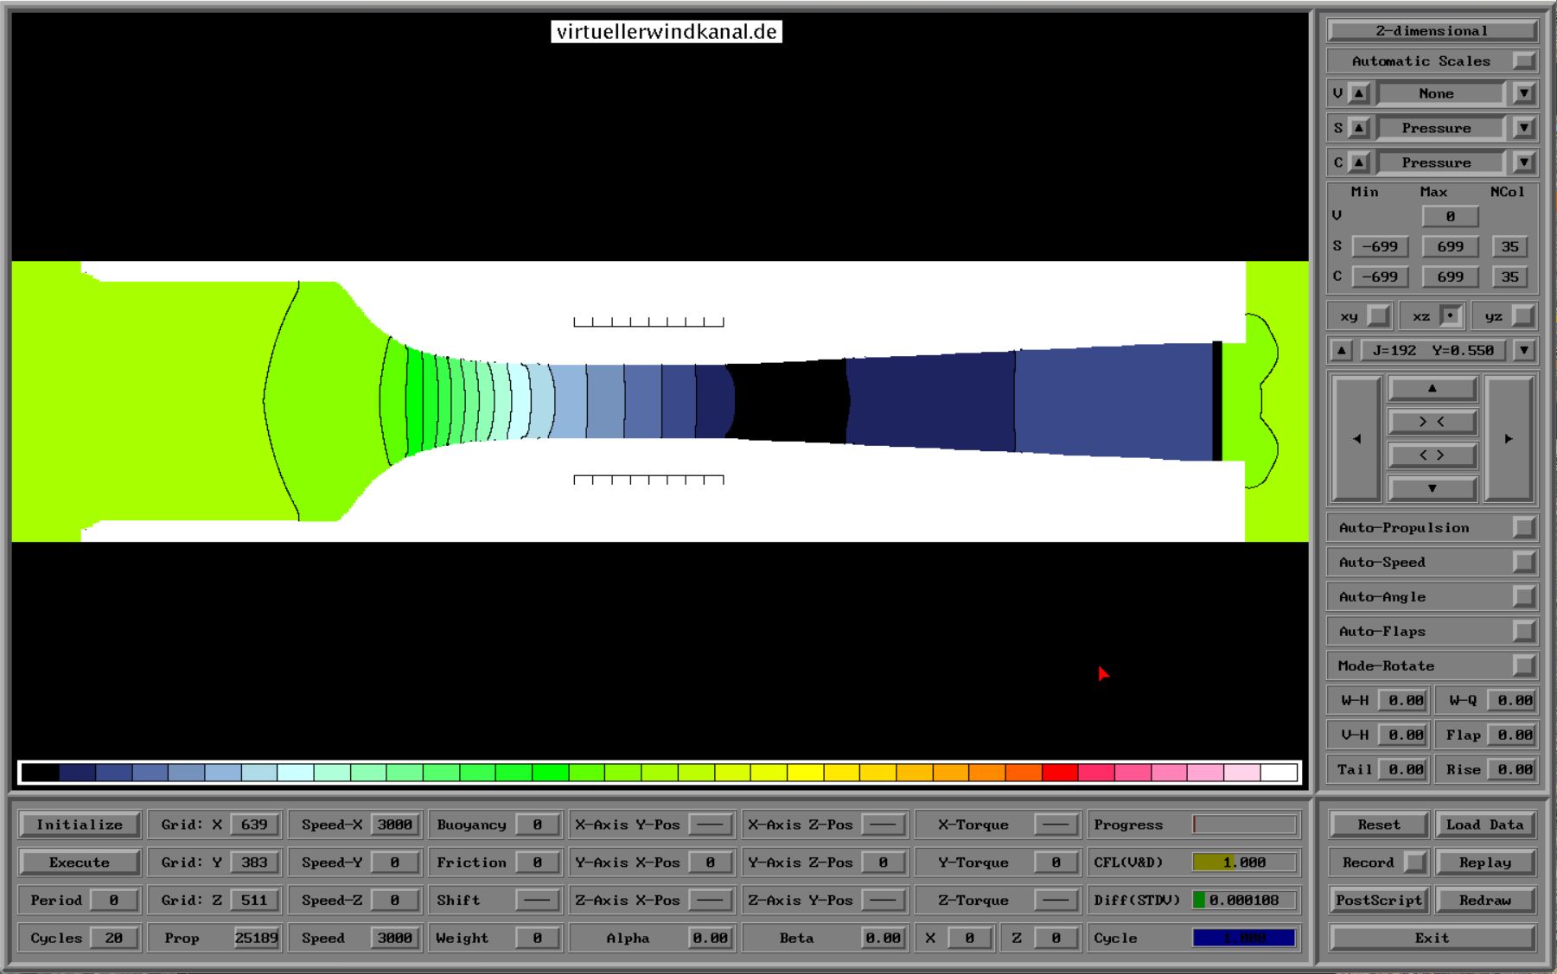Click down arrow right of J=192 slice

click(x=1524, y=350)
